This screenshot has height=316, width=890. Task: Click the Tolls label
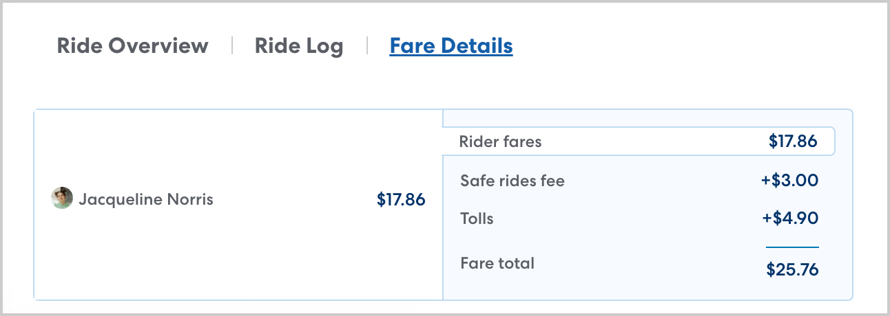click(x=477, y=219)
